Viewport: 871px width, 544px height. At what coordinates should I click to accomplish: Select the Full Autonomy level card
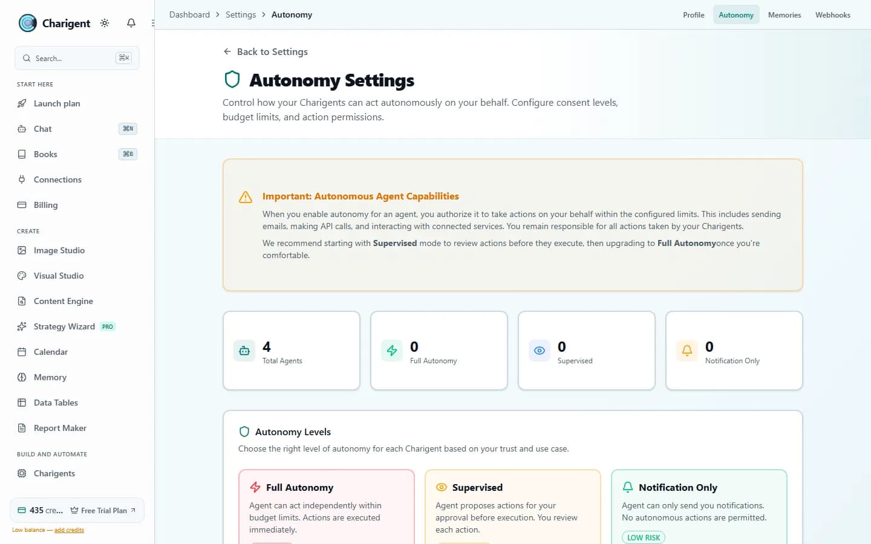[327, 507]
